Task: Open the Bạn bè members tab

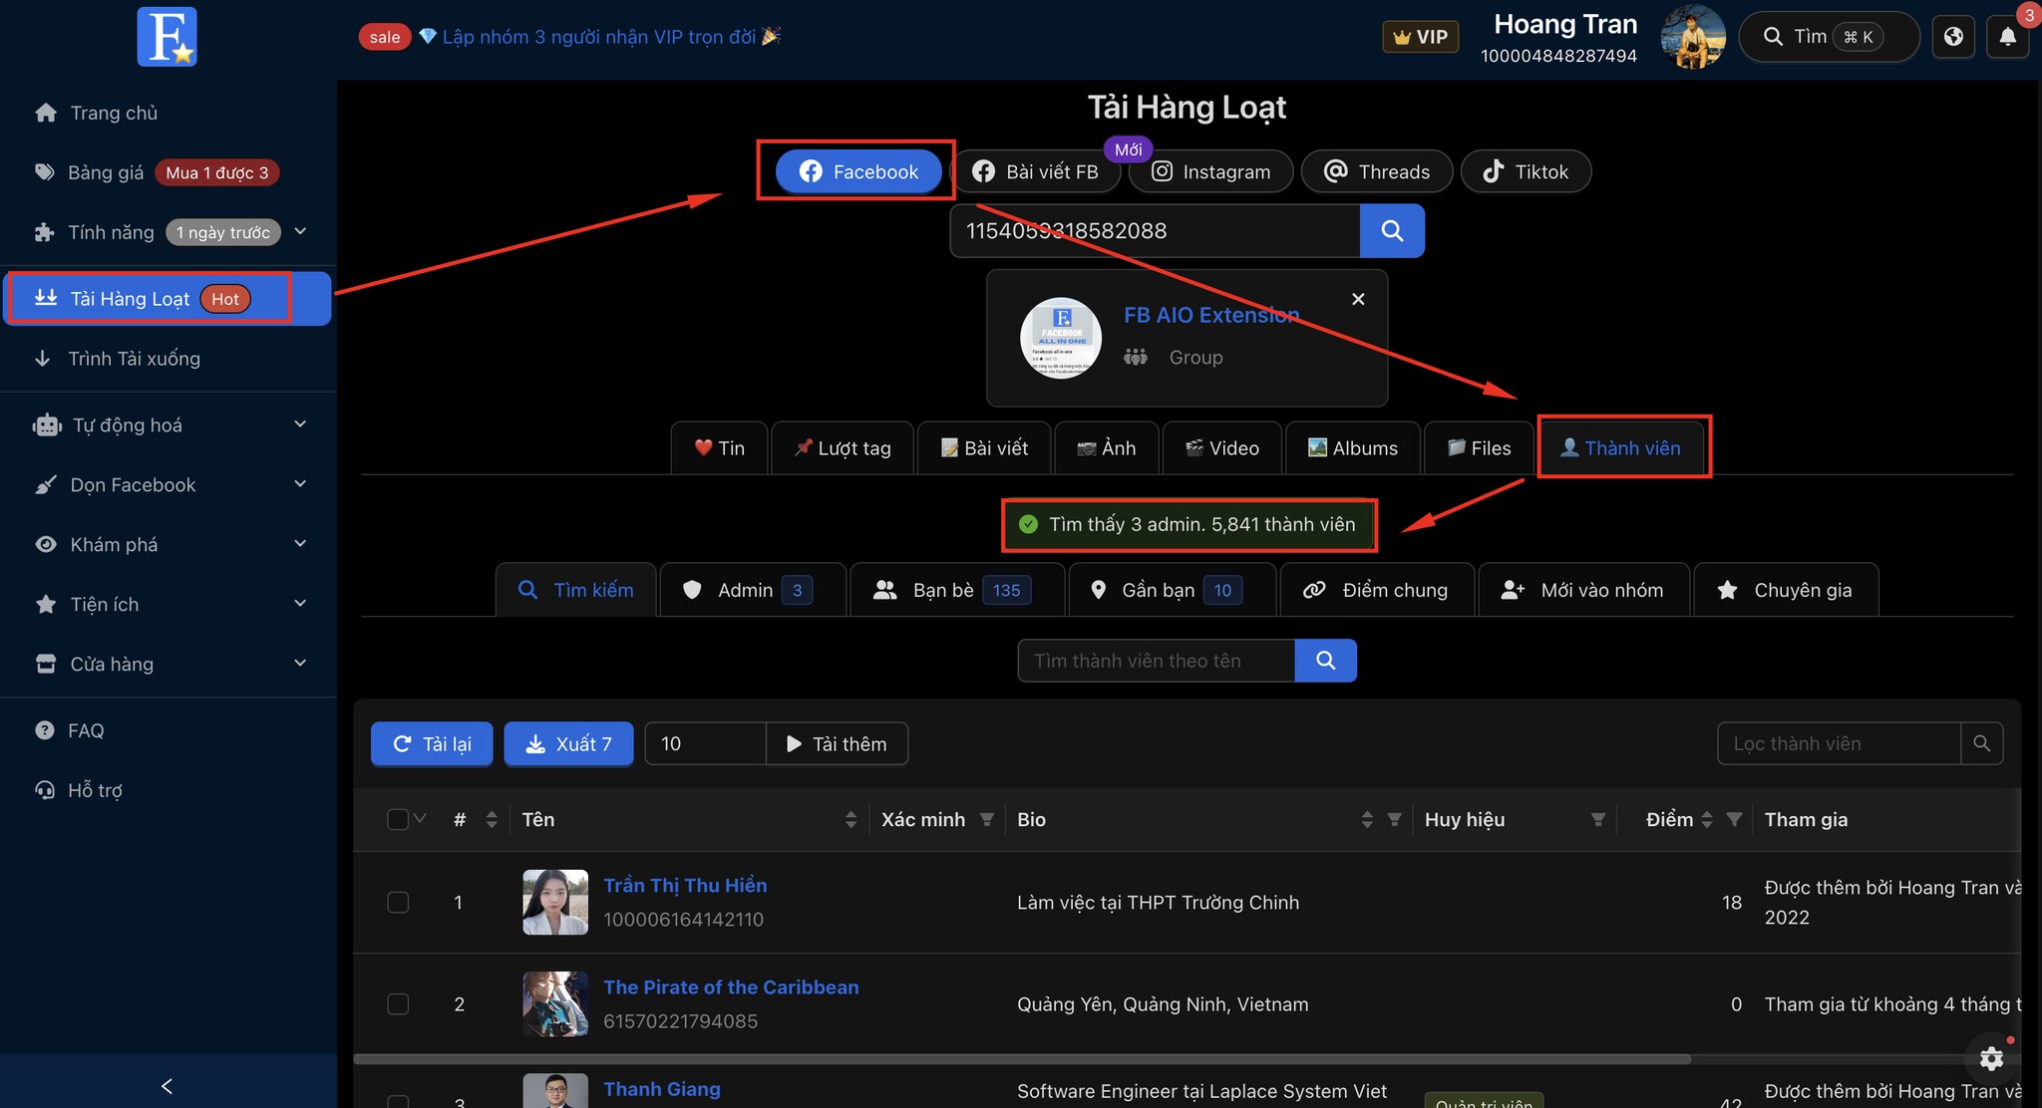Action: click(956, 590)
